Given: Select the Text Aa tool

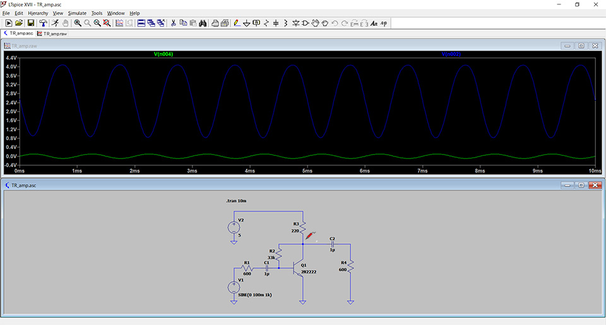Looking at the screenshot, I should click(374, 23).
